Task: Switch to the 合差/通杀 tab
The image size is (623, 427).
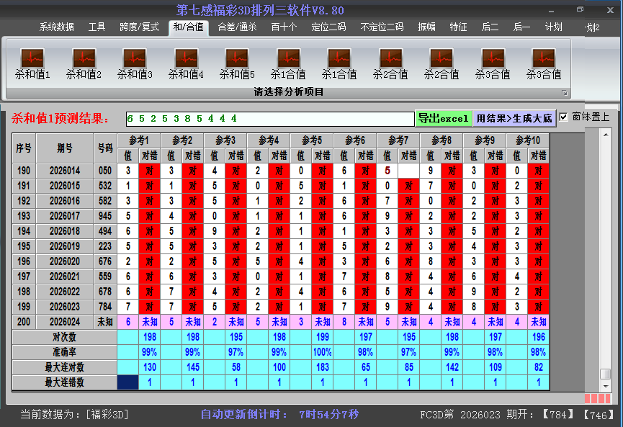Action: click(x=237, y=27)
